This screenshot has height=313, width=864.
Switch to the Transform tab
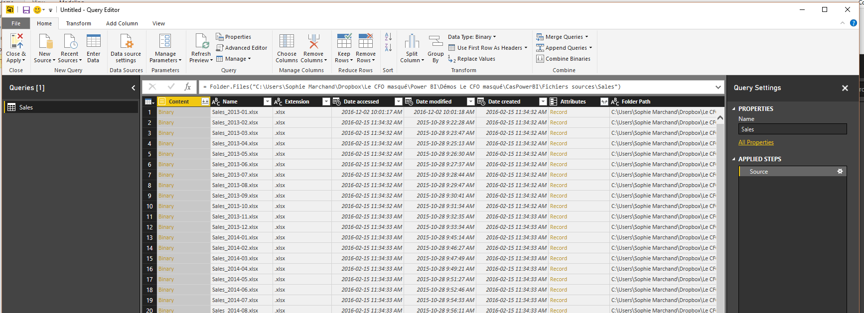tap(79, 23)
